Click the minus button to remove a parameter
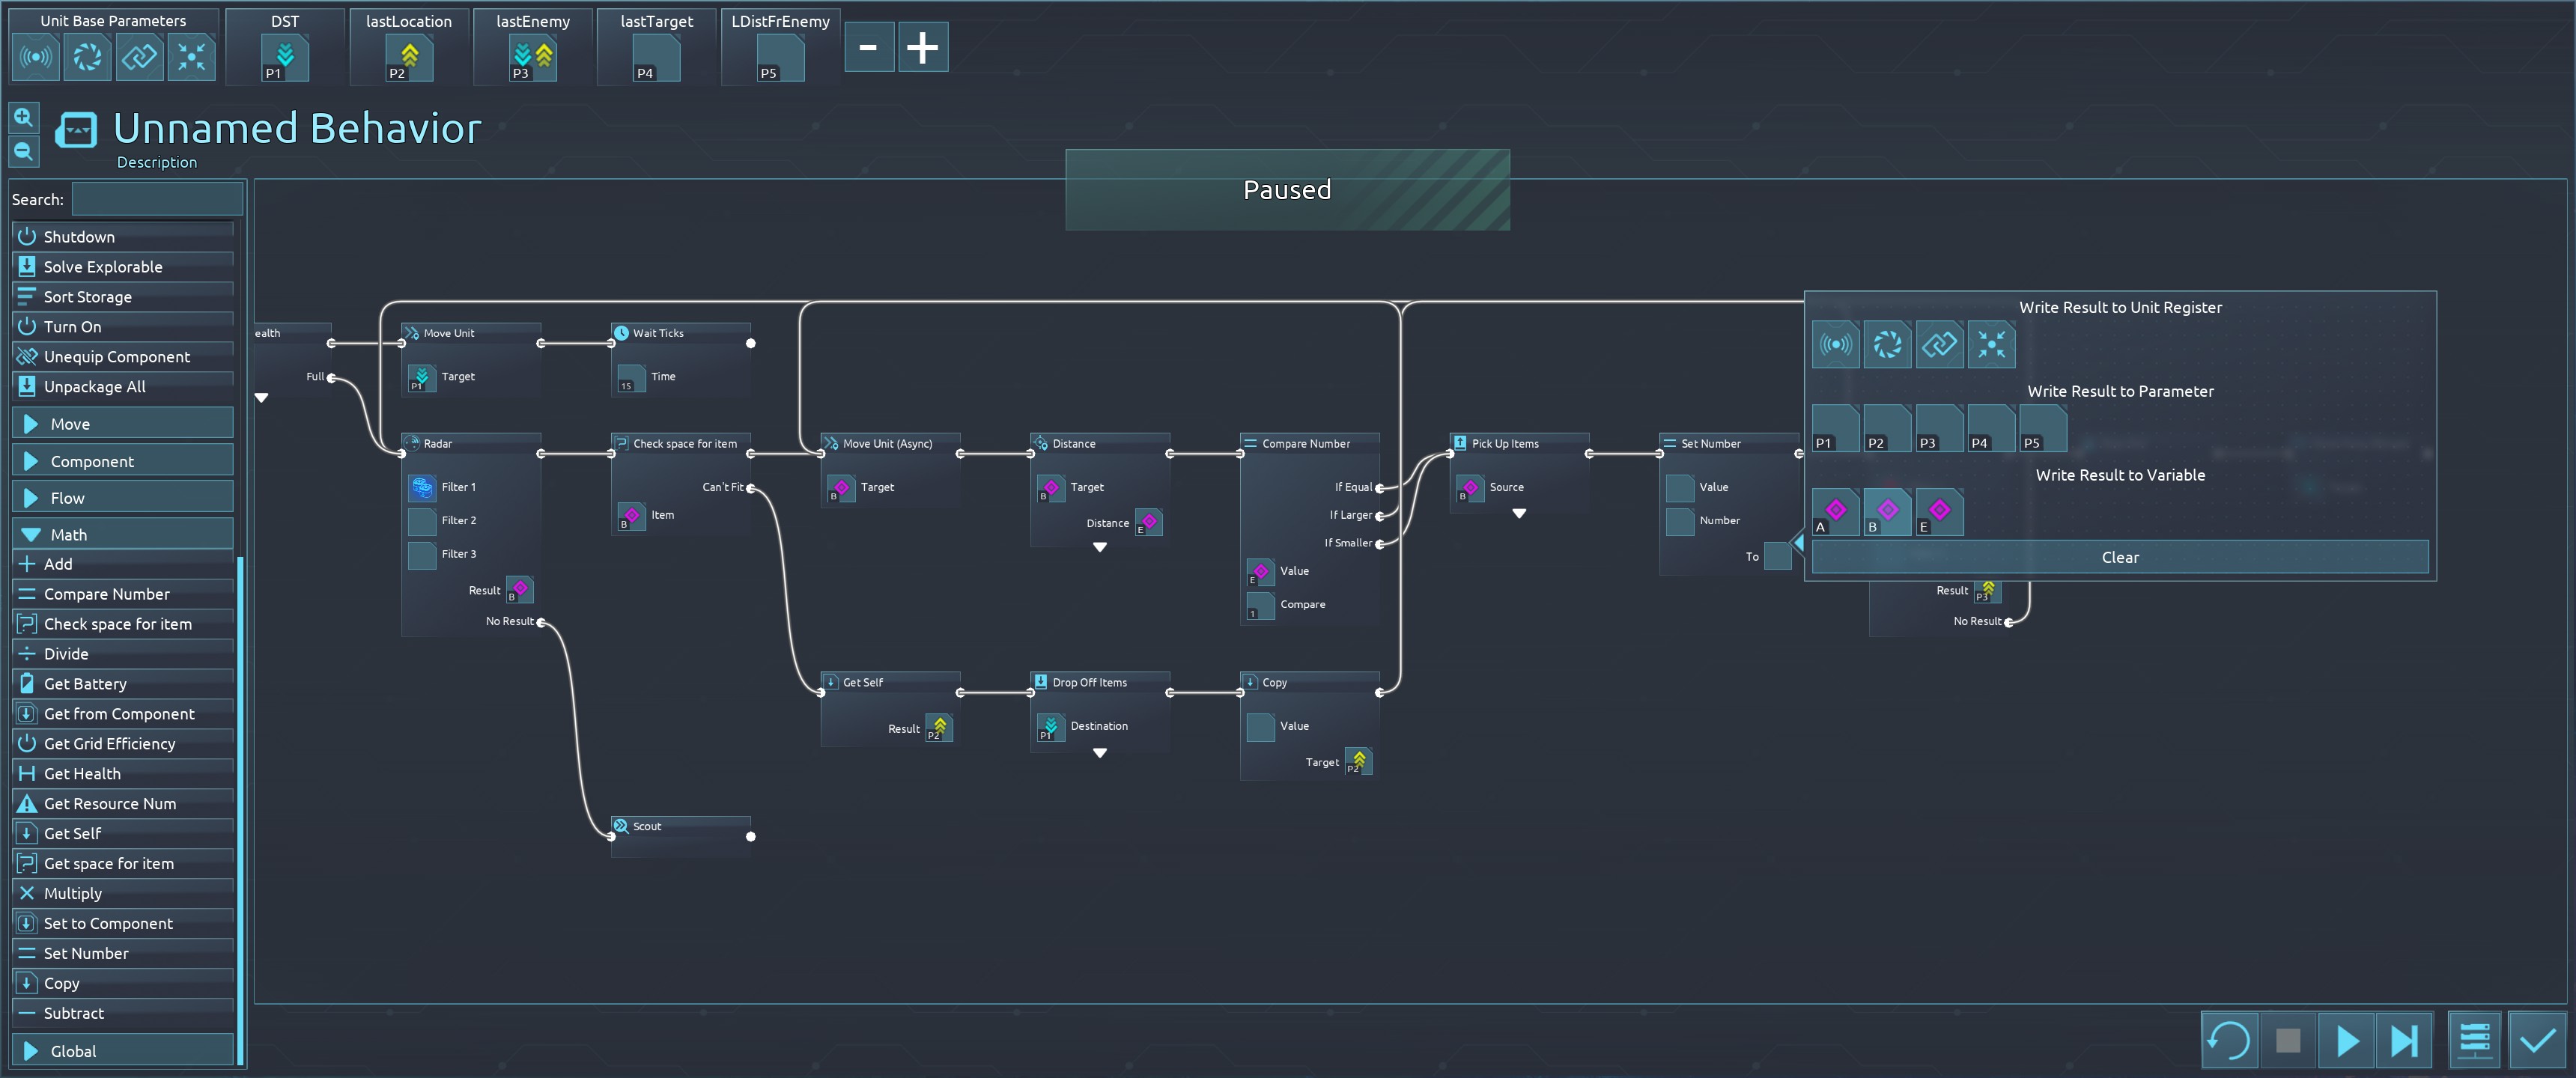Viewport: 2576px width, 1078px height. (868, 47)
